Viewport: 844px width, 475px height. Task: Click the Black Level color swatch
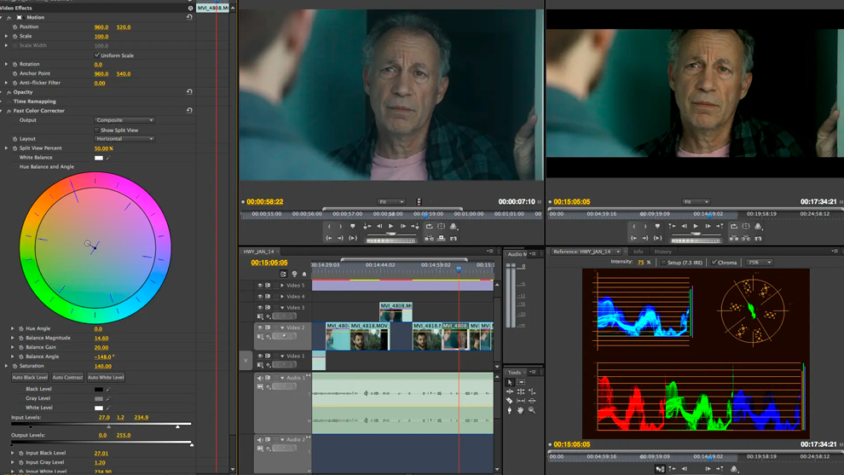[99, 390]
